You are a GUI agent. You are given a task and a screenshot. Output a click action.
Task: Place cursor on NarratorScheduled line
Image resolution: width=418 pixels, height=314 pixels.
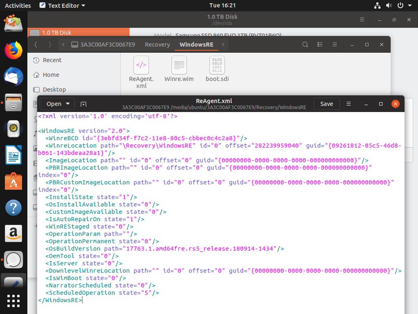pos(100,285)
